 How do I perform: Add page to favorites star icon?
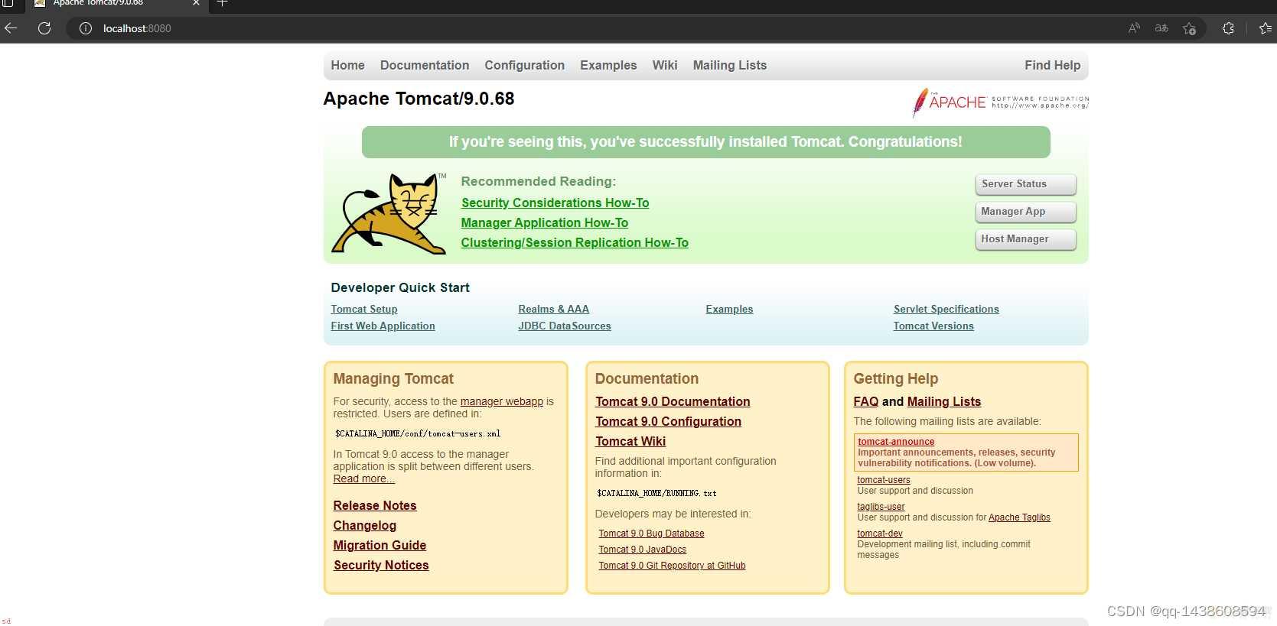[1189, 28]
